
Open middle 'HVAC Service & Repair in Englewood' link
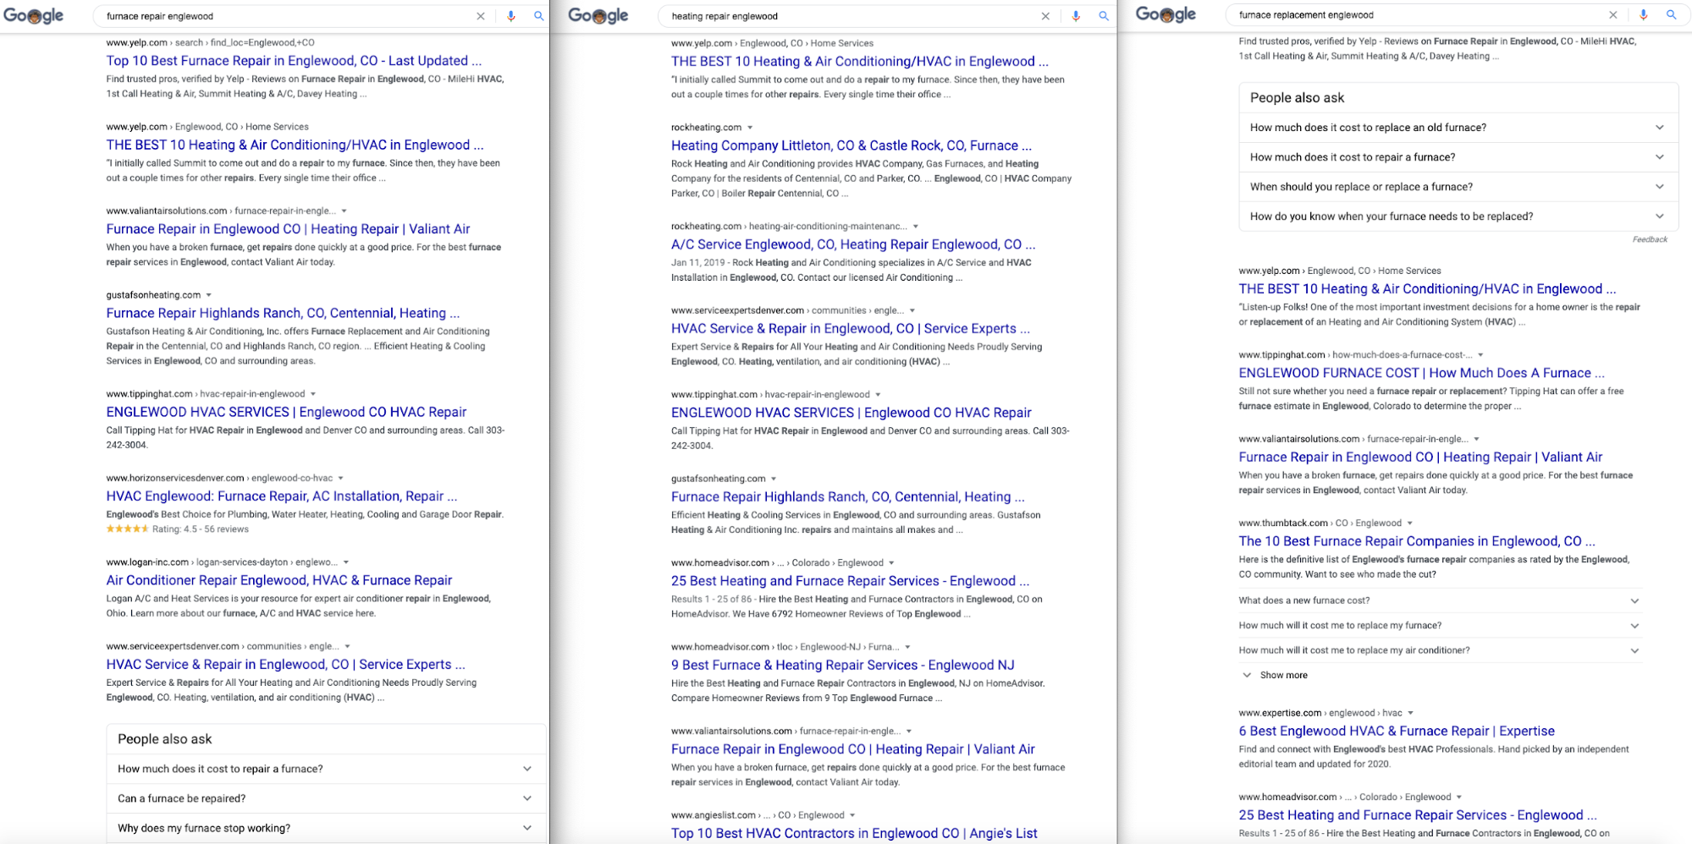pyautogui.click(x=851, y=328)
